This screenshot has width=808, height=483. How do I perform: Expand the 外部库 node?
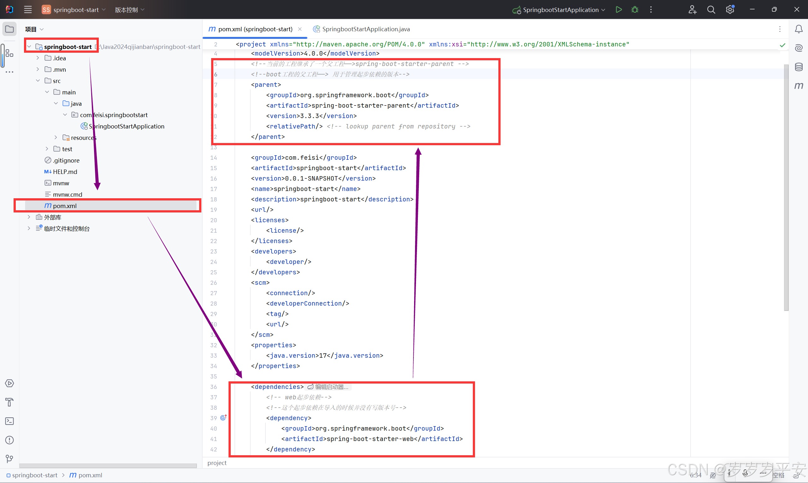(x=29, y=217)
